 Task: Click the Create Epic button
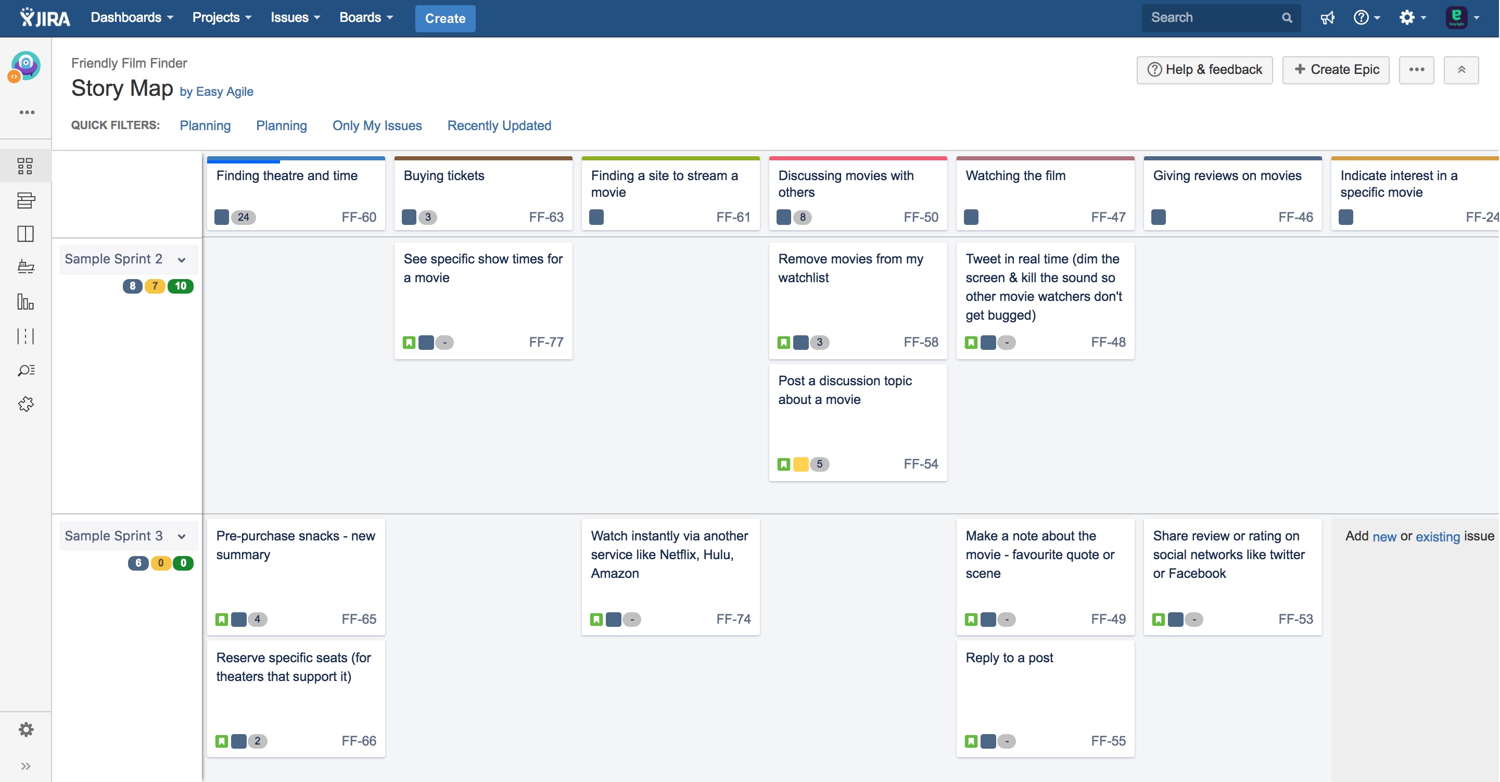[x=1336, y=69]
